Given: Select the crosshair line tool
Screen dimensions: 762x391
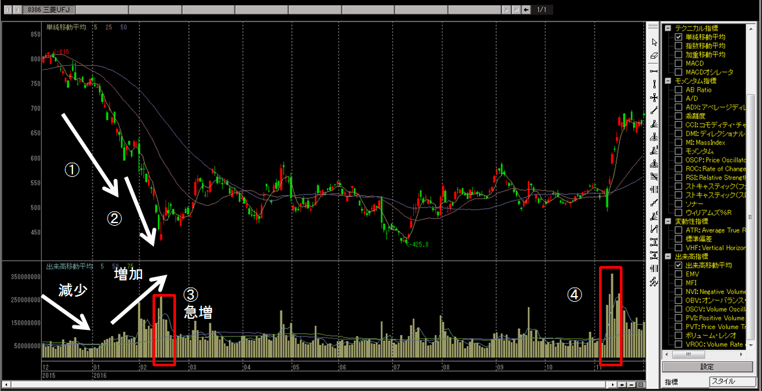Looking at the screenshot, I should [x=654, y=98].
